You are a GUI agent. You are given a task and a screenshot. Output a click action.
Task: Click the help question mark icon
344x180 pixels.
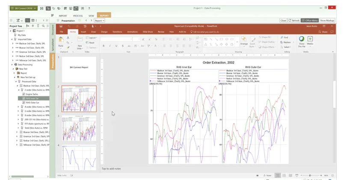89,8
